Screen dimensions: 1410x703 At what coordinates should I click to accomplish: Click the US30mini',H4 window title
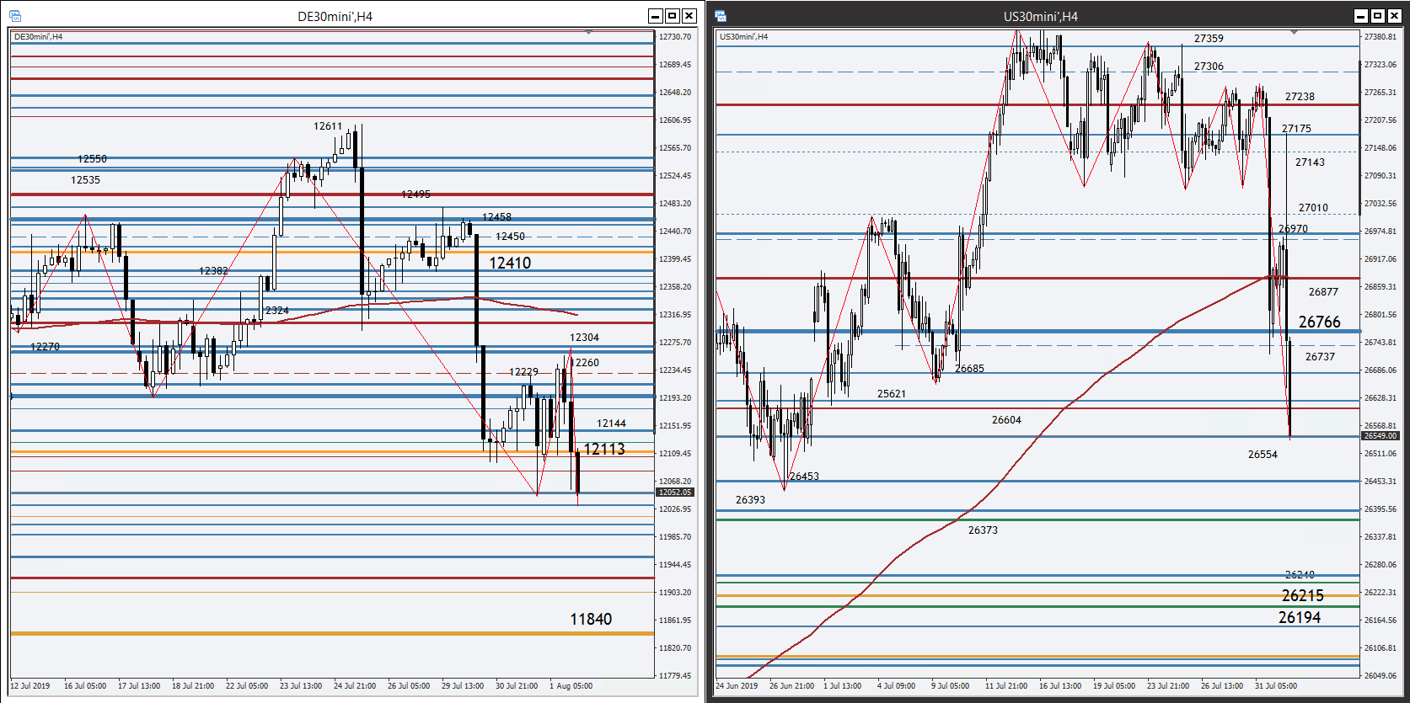coord(1040,16)
